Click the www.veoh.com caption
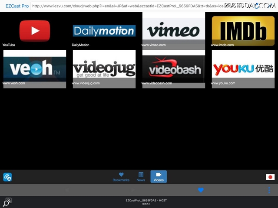Viewport: 278px width, 208px height. pos(13,83)
